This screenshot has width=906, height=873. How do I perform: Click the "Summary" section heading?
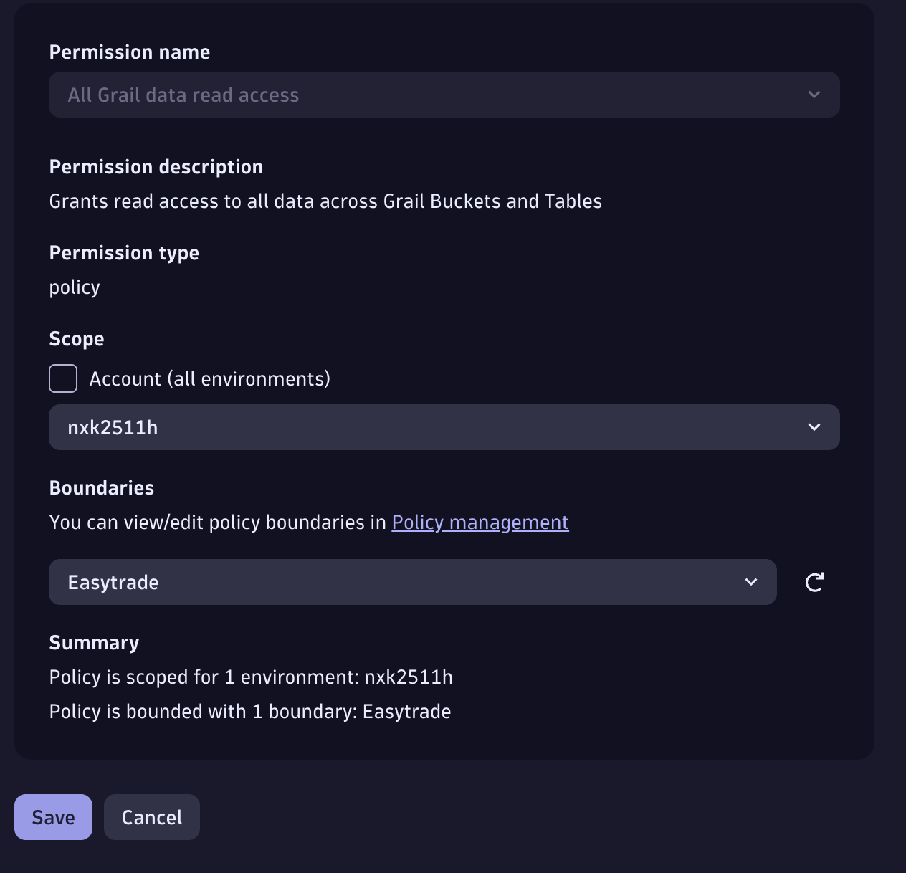point(94,643)
